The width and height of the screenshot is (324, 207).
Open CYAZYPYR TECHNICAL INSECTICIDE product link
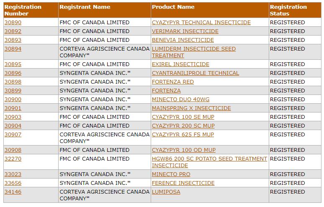201,22
